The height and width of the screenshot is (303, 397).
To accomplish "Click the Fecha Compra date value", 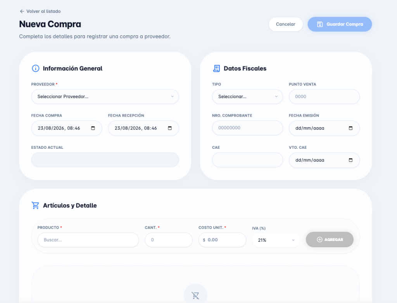I will click(59, 128).
